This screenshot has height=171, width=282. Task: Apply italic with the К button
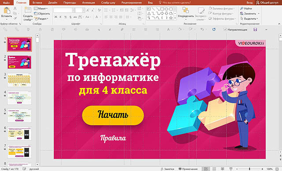click(60, 17)
